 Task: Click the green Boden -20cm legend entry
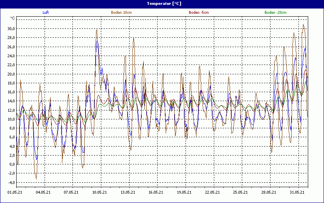(x=275, y=13)
